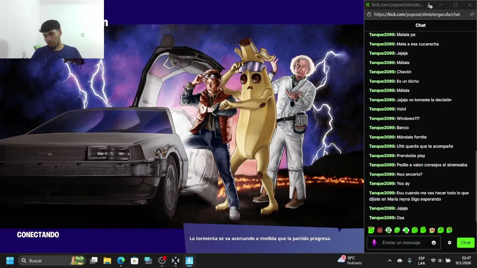Viewport: 477px width, 268px height.
Task: Focus the Enviar un mensaje input field
Action: 404,243
